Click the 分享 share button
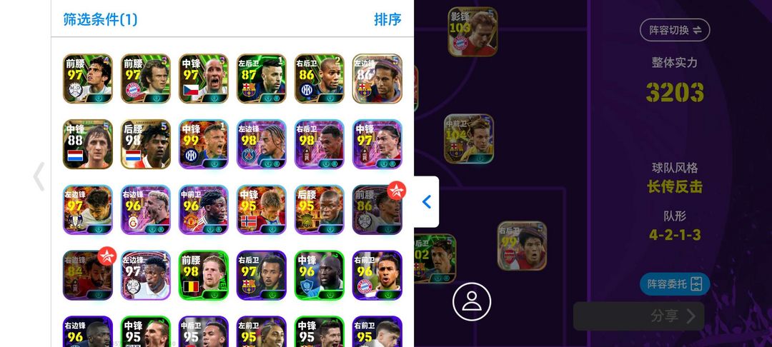The image size is (772, 347). pyautogui.click(x=638, y=316)
